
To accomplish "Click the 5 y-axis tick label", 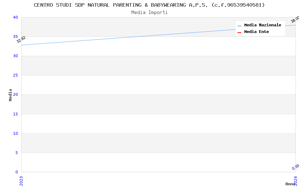I will [16, 153].
